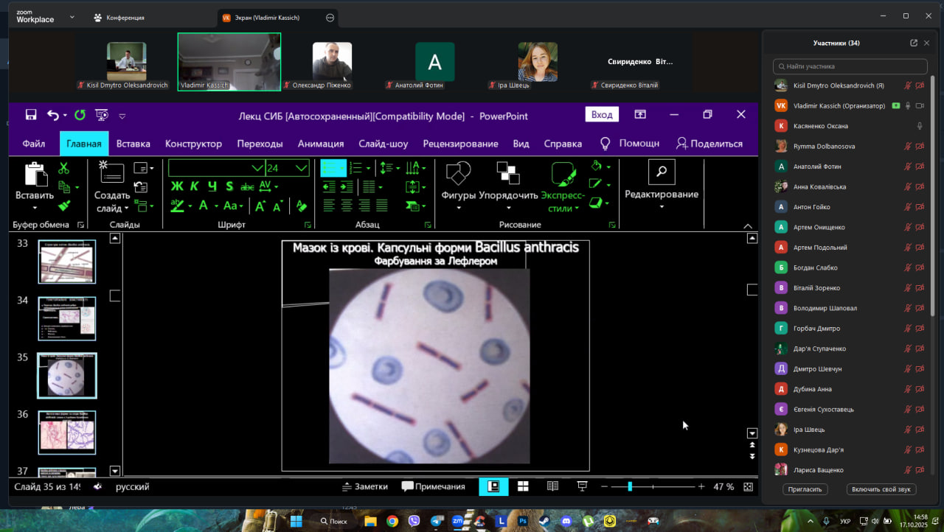The width and height of the screenshot is (944, 532).
Task: Toggle italic К formatting
Action: 195,186
